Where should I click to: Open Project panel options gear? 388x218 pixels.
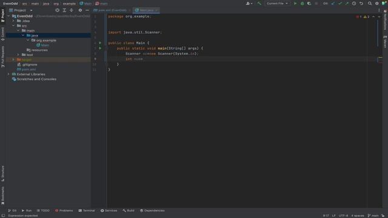80,10
